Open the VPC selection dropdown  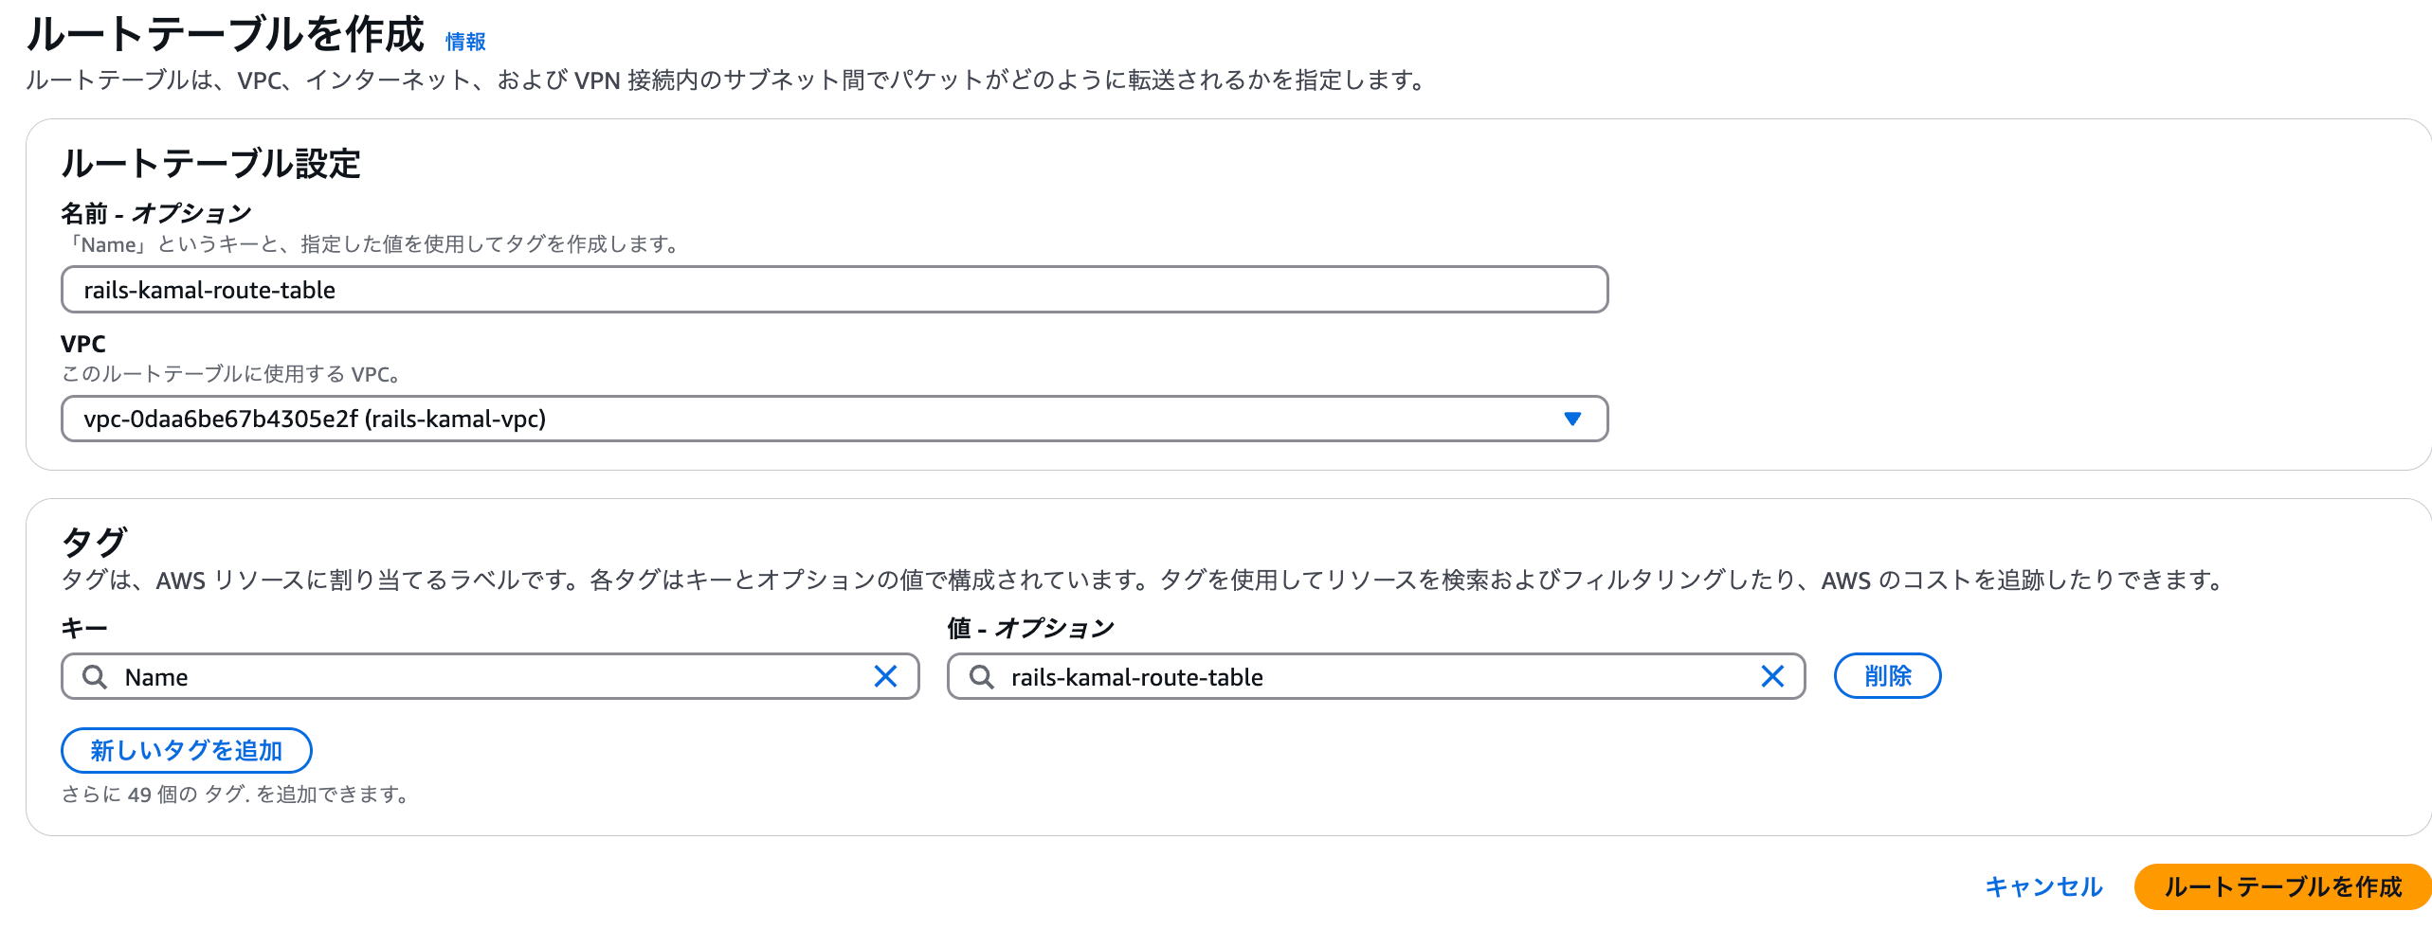[x=834, y=419]
